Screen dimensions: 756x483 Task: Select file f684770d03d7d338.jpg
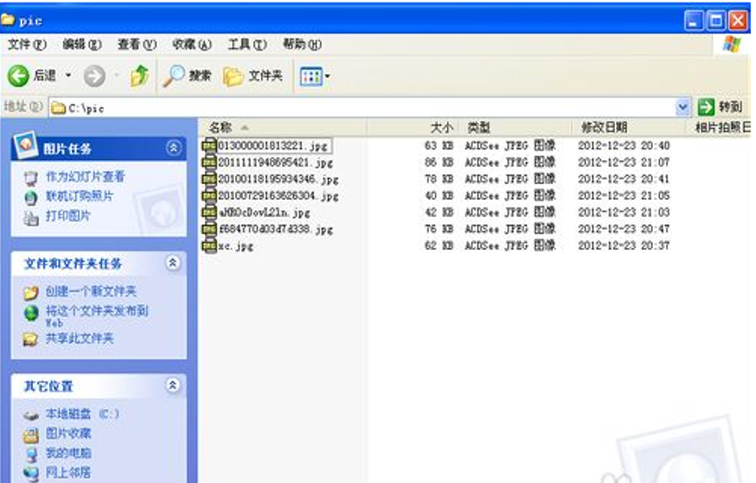point(275,229)
